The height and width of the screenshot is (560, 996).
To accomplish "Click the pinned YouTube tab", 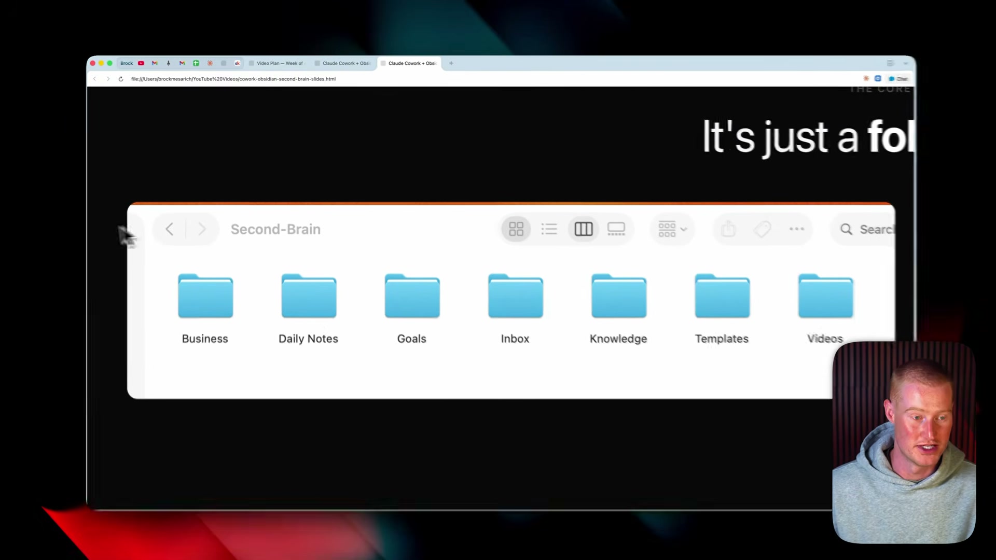I will click(x=141, y=63).
